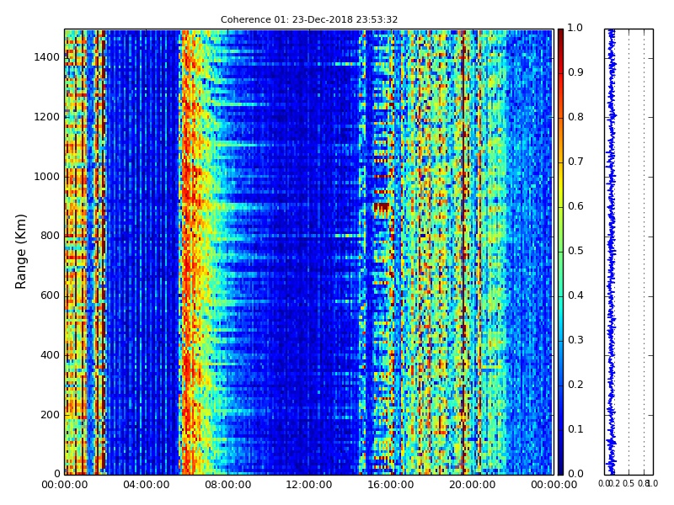This screenshot has height=505, width=674.
Task: Click the 0.5 colorbar label
Action: 575,251
